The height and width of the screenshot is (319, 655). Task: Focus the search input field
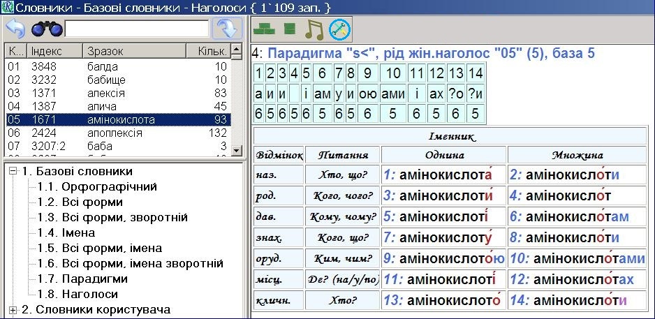[137, 29]
